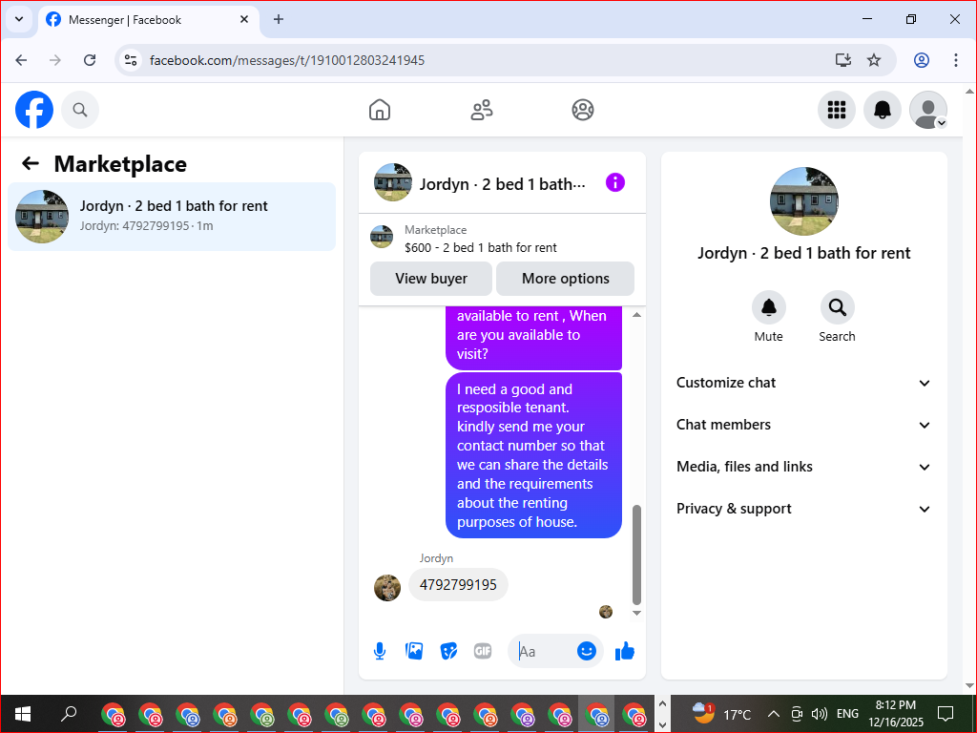This screenshot has height=733, width=977.
Task: Expand the Privacy & support section
Action: [803, 509]
